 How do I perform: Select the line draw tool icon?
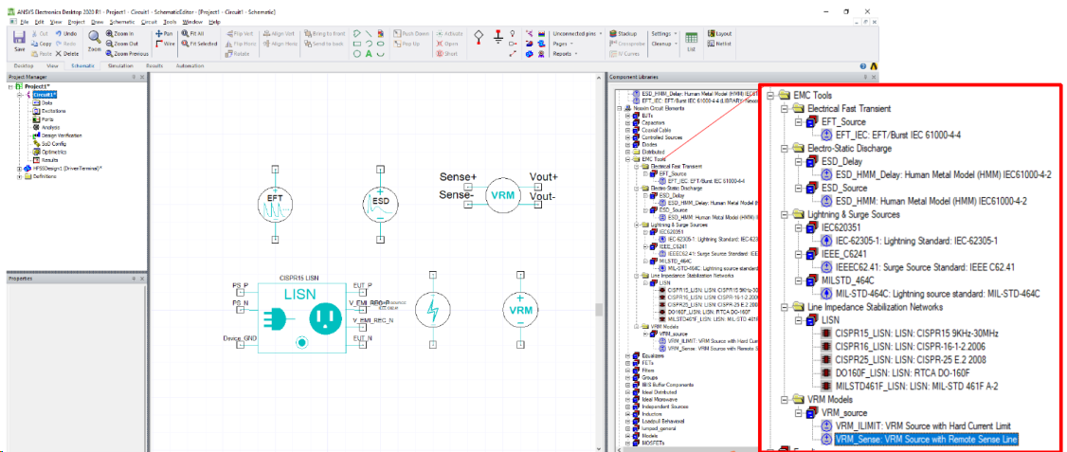(368, 33)
